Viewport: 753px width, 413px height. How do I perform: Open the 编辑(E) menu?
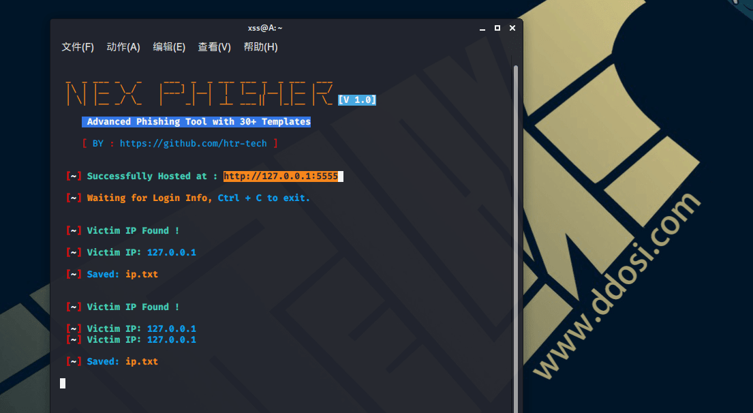pyautogui.click(x=169, y=47)
